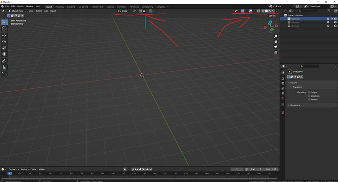This screenshot has height=182, width=338.
Task: Open the timeline Keying menu
Action: pyautogui.click(x=25, y=169)
